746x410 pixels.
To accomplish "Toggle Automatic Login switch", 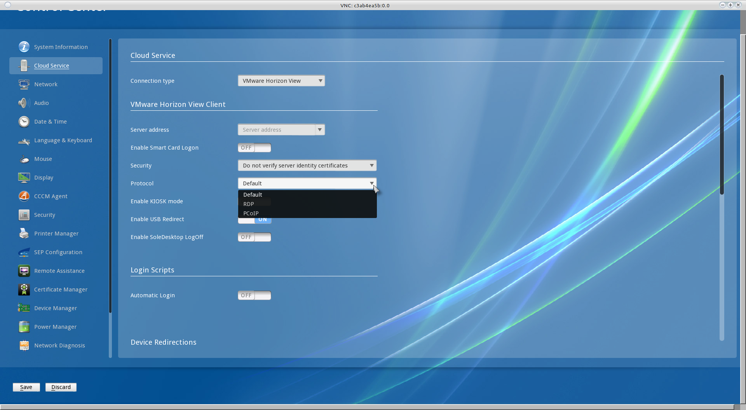I will pos(254,295).
